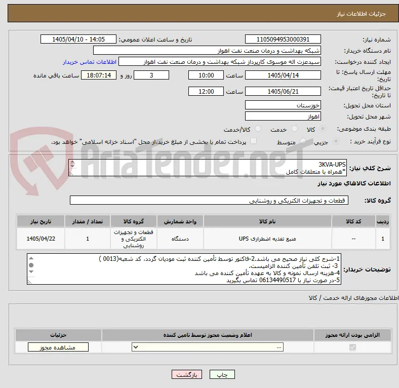
Task: Click the validity time field 12:00
Action: [206, 91]
